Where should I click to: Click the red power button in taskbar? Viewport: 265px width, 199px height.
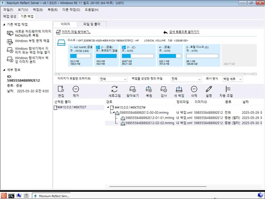tap(4, 196)
